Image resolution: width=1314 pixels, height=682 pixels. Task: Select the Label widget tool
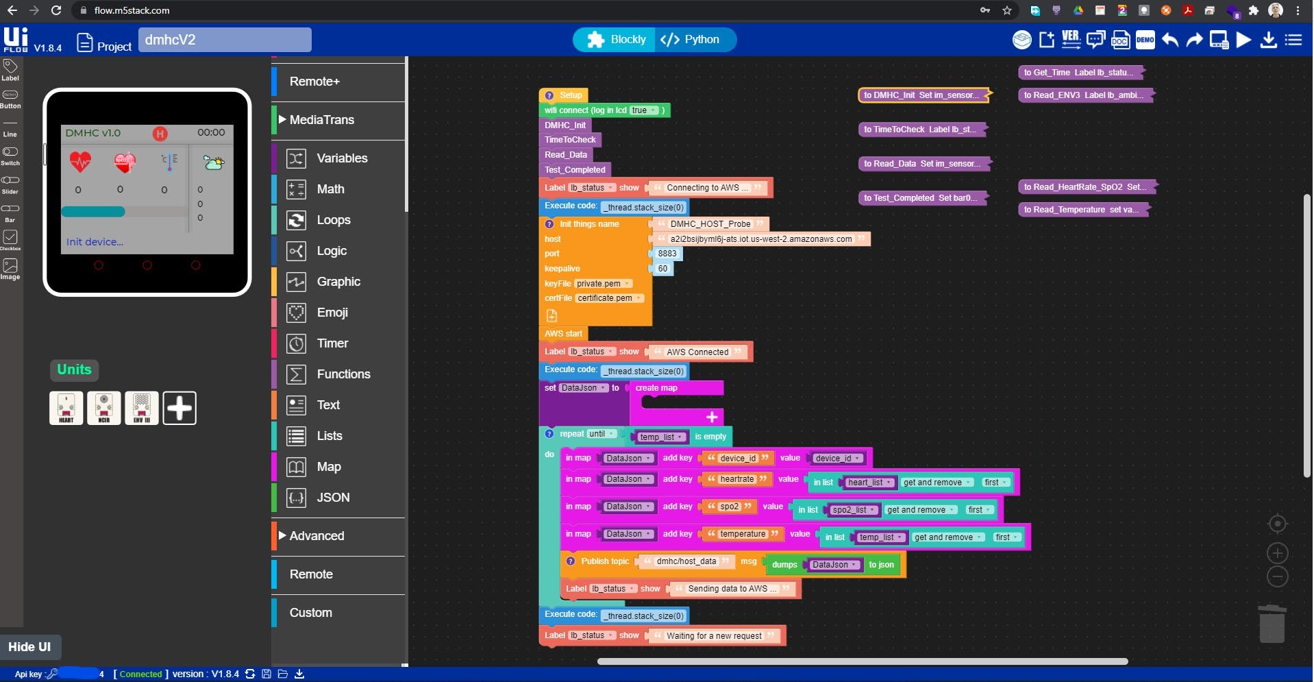click(10, 70)
